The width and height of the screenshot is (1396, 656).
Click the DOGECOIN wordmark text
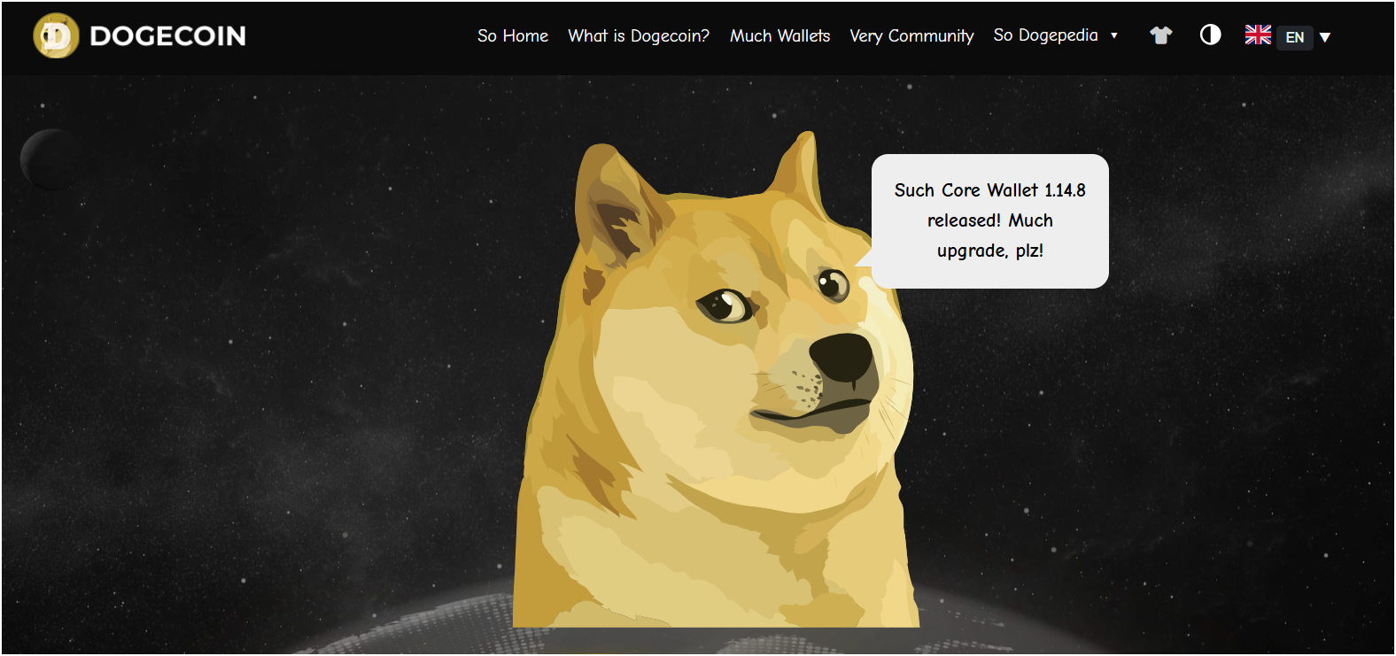click(x=168, y=36)
